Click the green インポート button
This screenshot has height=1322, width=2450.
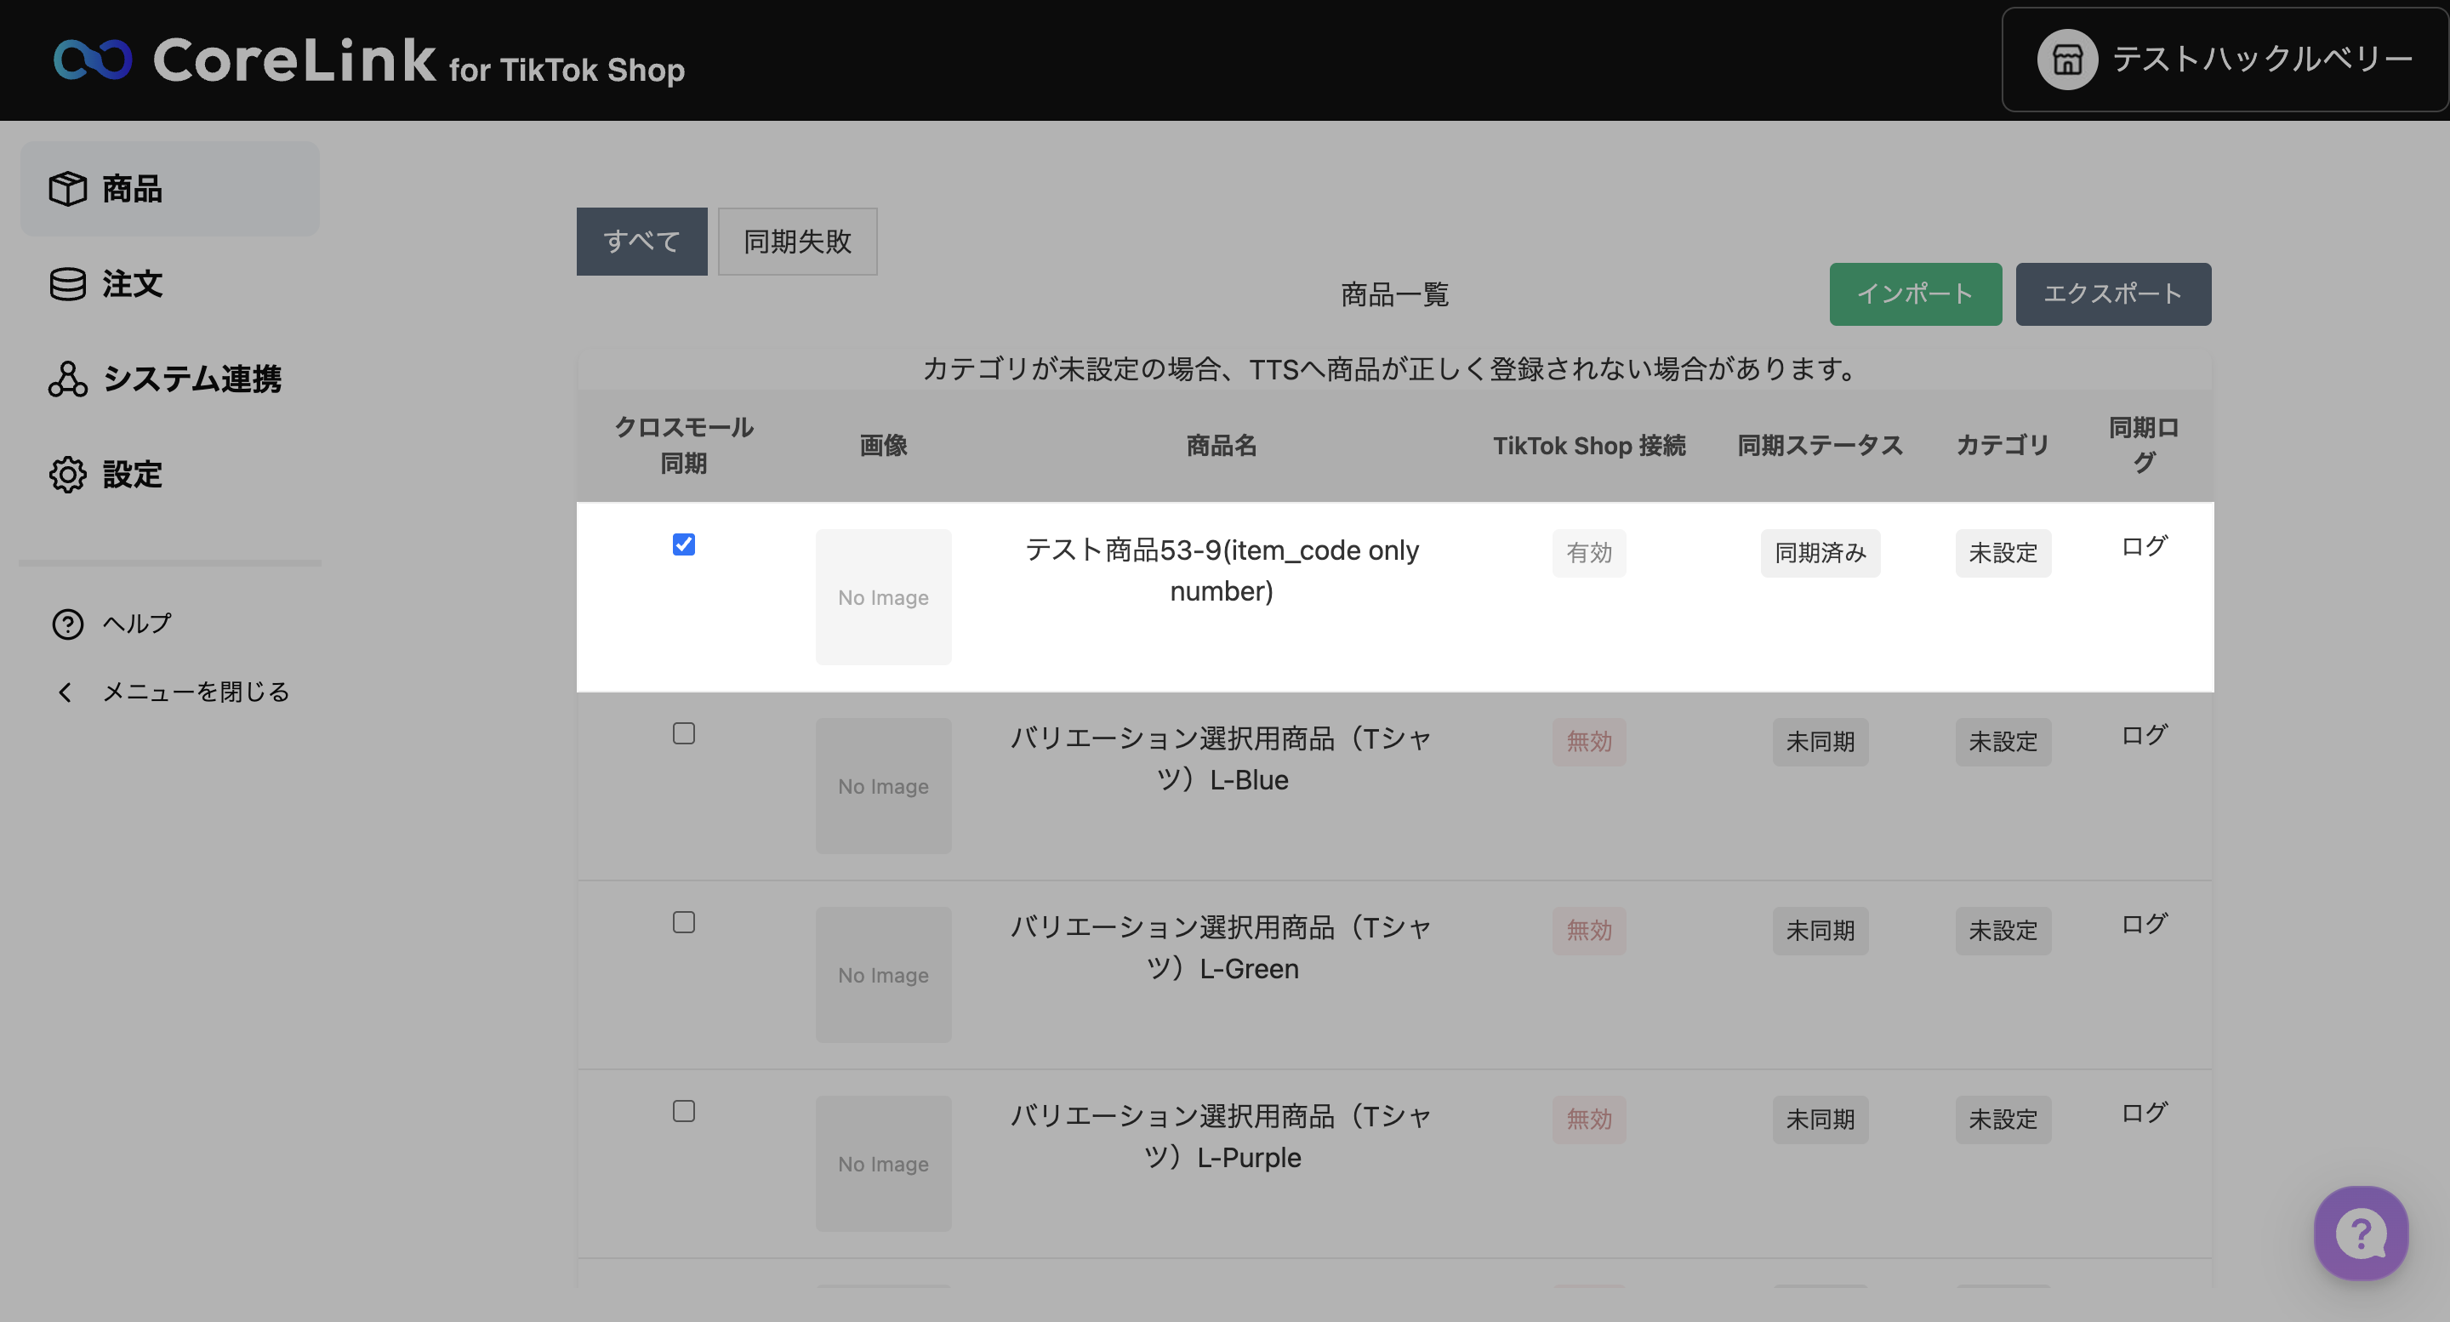pos(1915,293)
